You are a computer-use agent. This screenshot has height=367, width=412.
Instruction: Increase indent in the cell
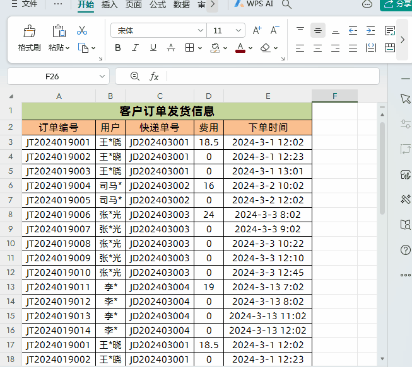370,31
